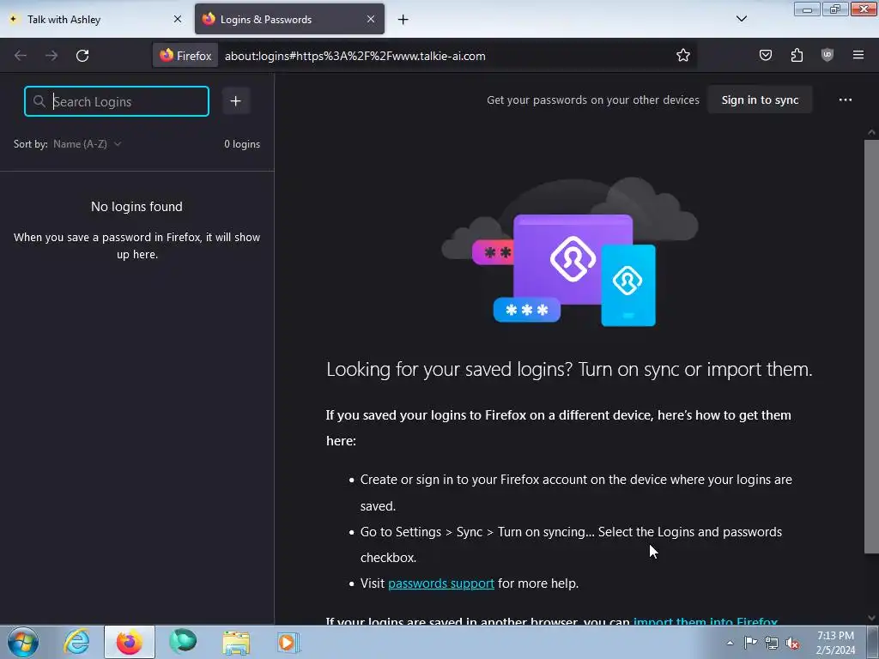Screen dimensions: 879x659
Task: Bookmark this page with the star icon
Action: tap(682, 56)
